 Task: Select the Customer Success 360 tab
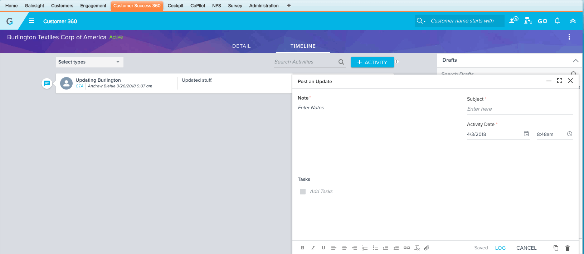[x=137, y=6]
